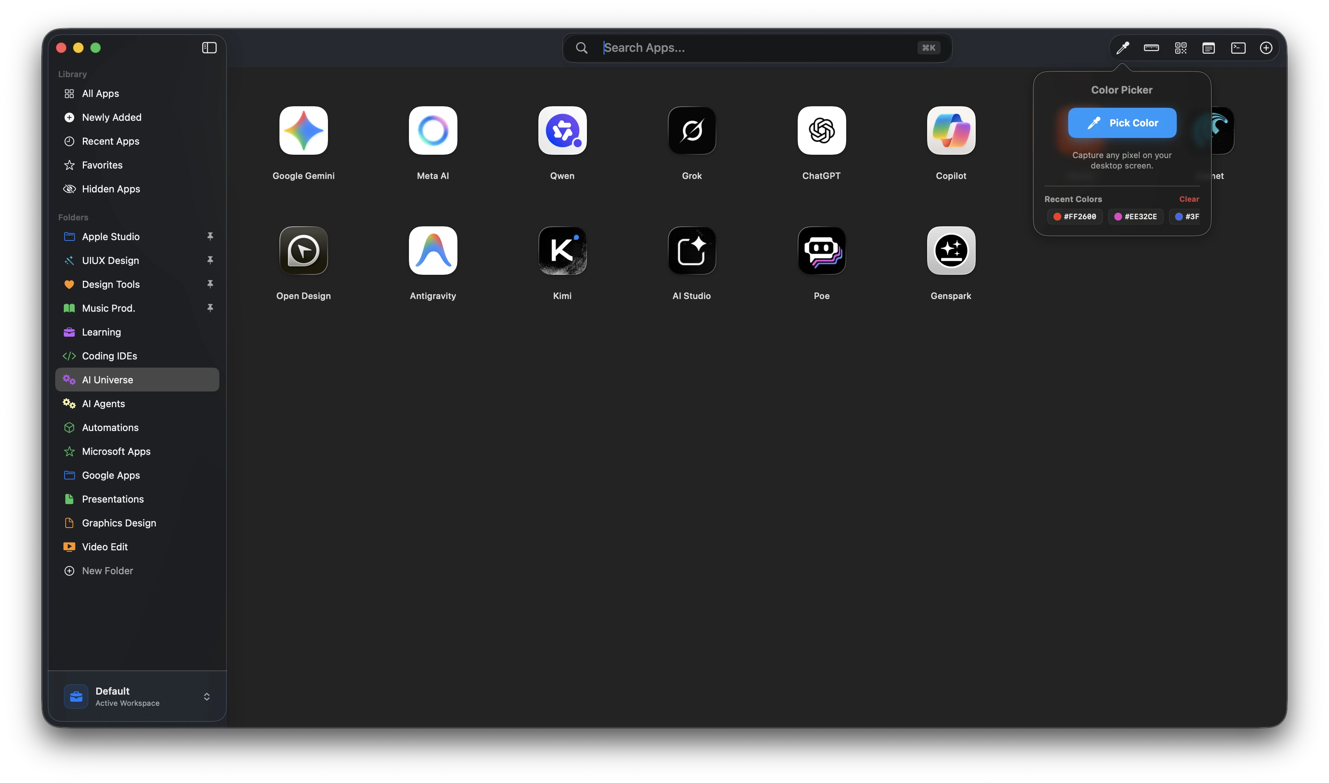This screenshot has width=1329, height=783.
Task: Open the Google Gemini app
Action: tap(303, 130)
